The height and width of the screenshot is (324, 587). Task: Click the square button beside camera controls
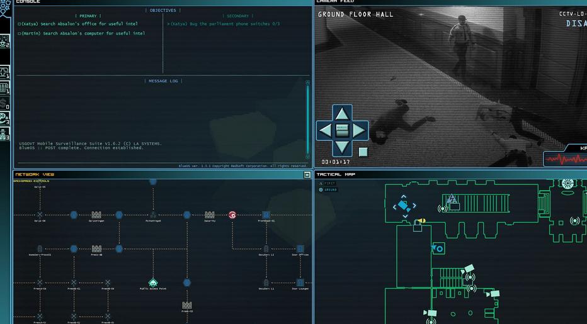(x=363, y=152)
